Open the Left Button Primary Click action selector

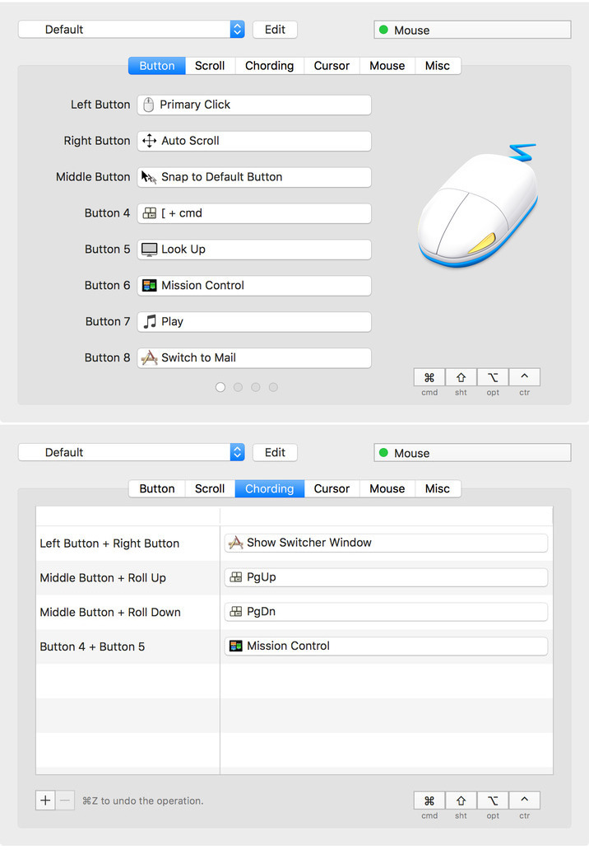click(x=254, y=105)
